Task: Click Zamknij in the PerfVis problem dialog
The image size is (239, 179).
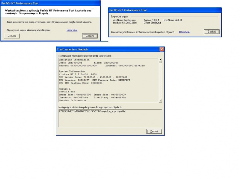Action: [90, 36]
